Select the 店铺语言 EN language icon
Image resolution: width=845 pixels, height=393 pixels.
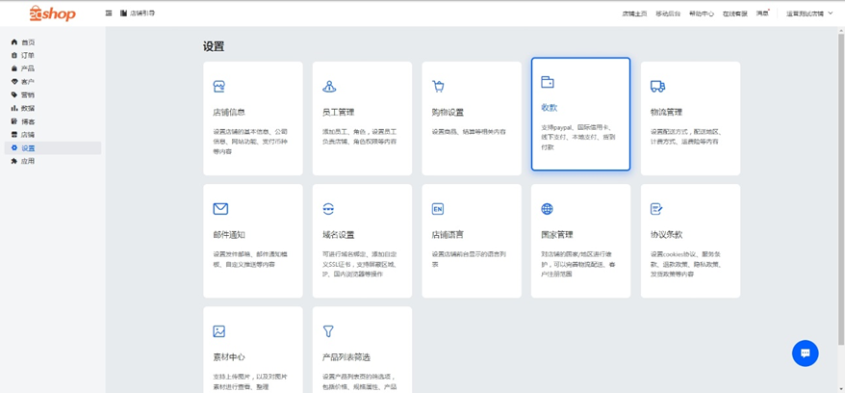click(438, 209)
